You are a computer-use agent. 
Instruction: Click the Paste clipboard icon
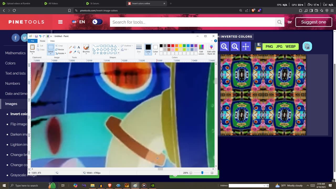point(32,47)
